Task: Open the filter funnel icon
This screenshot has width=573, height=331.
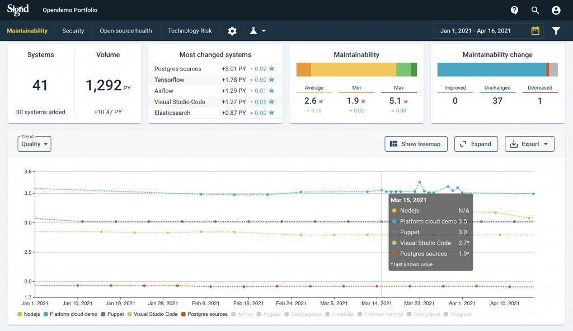Action: (x=556, y=31)
